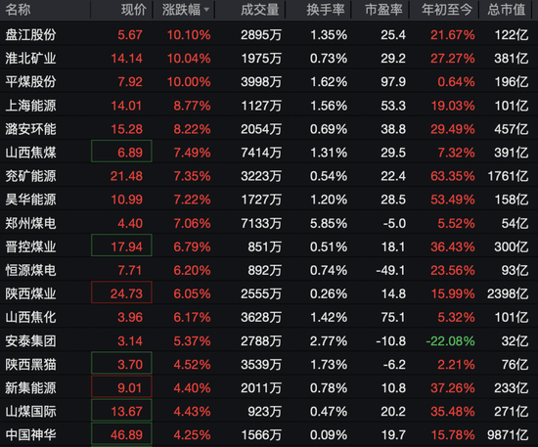Click the P/E value 97.9
The image size is (538, 447).
point(393,81)
